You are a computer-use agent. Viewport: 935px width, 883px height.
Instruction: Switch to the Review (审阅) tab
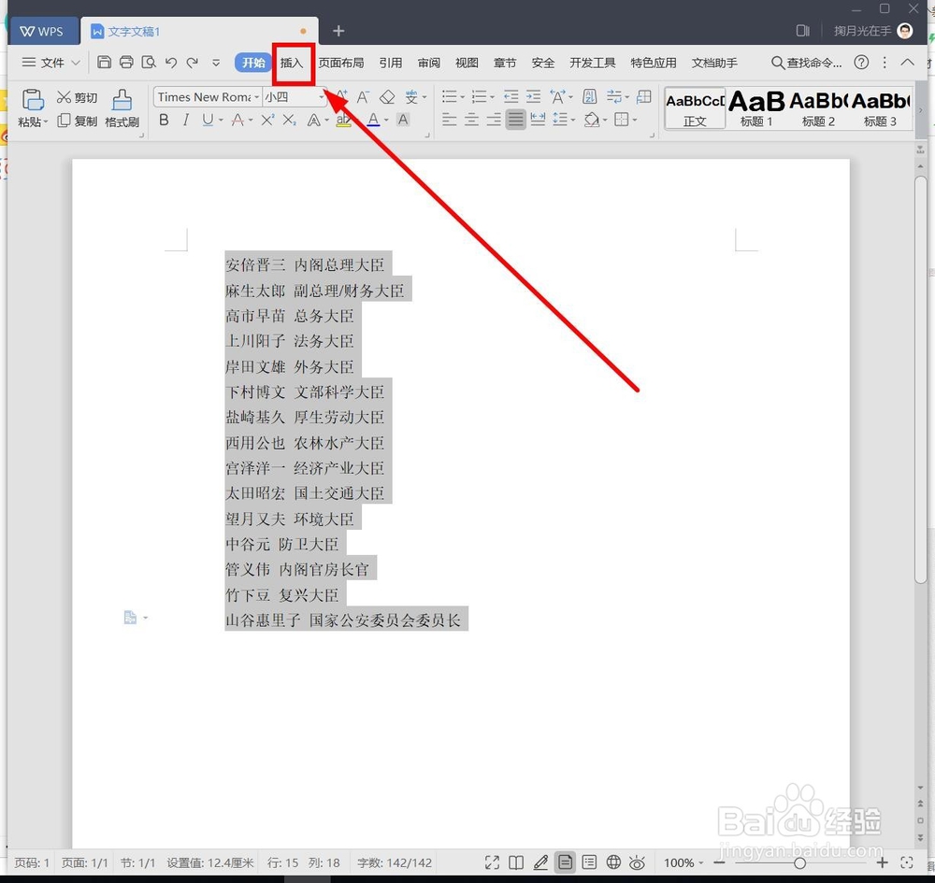click(x=429, y=63)
